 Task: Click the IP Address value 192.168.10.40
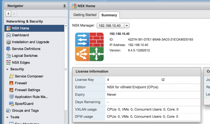point(138,45)
